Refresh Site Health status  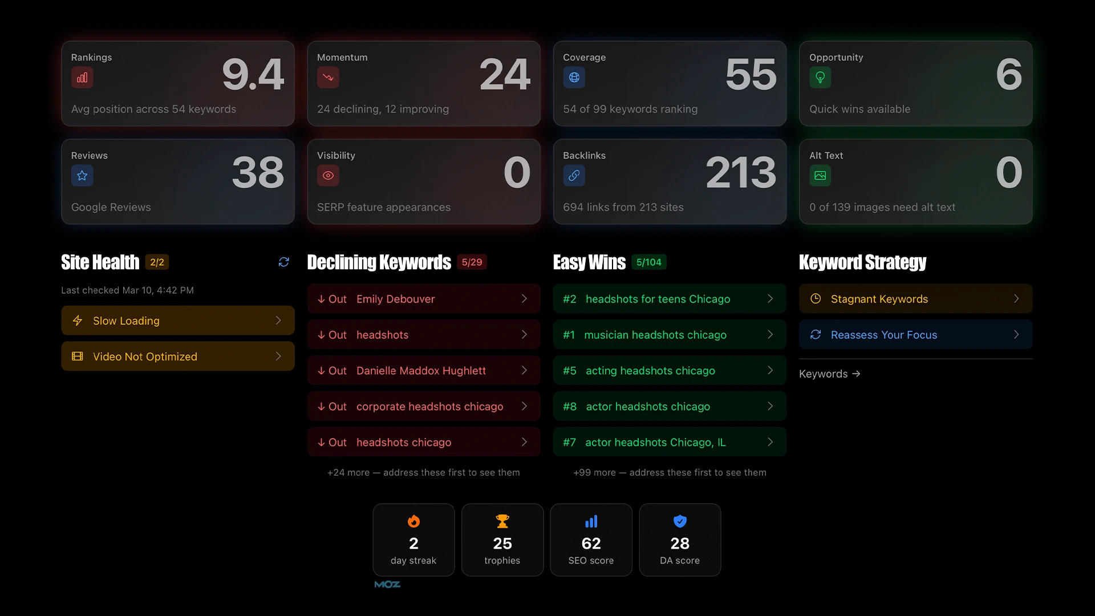[x=283, y=262]
